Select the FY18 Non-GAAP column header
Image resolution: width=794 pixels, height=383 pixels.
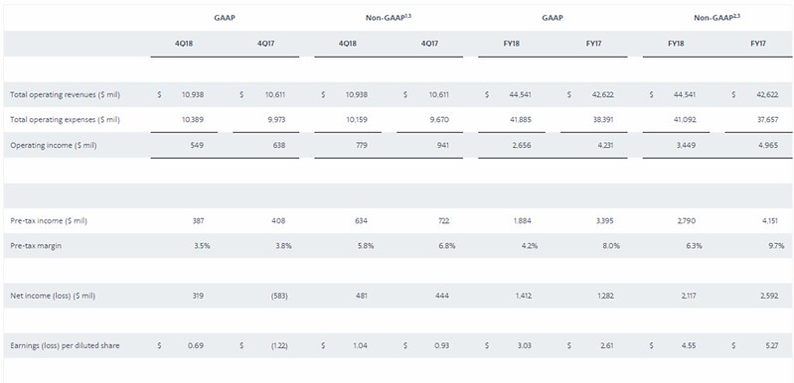coord(676,44)
